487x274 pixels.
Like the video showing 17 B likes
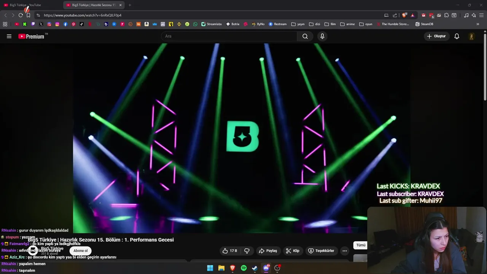point(230,251)
